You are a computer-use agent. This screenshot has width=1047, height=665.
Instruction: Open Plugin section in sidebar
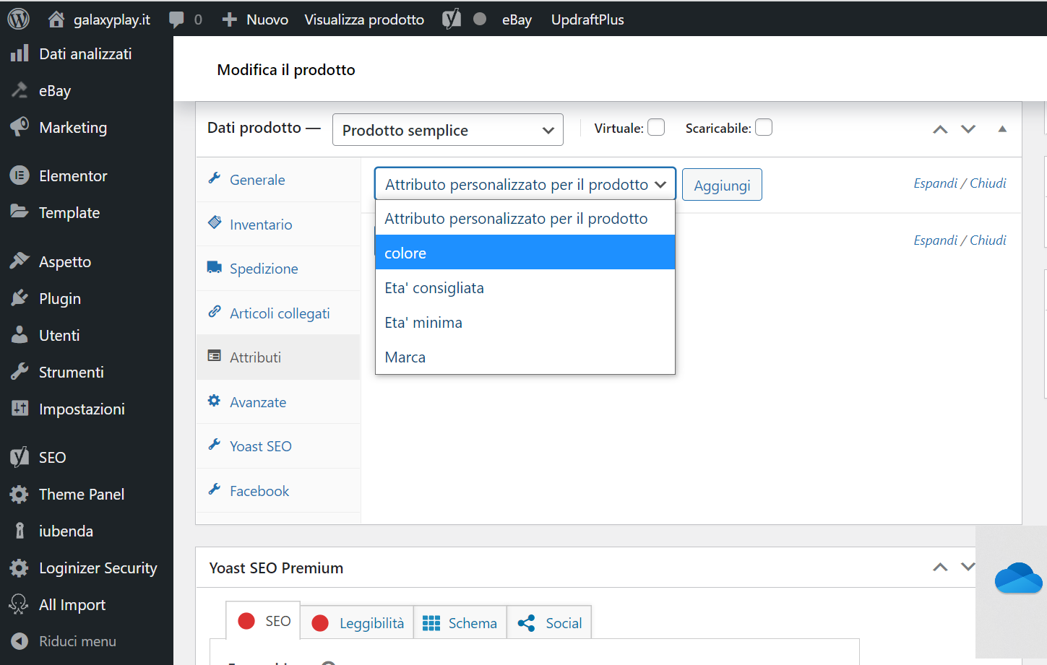click(x=59, y=299)
